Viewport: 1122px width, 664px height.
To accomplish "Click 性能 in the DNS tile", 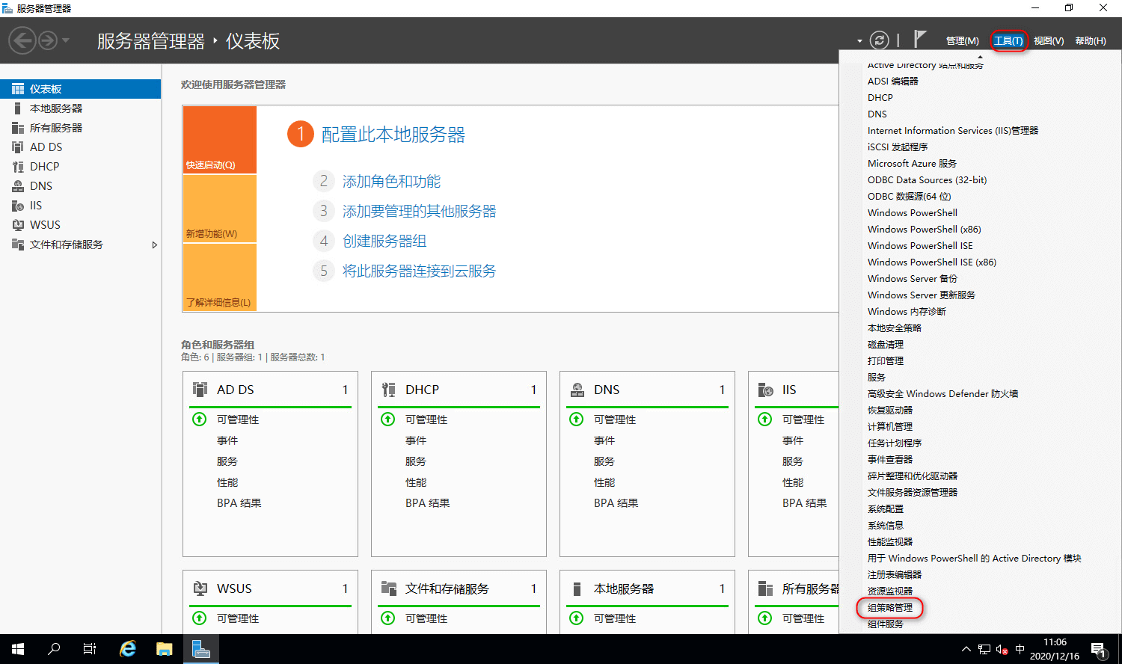I will click(604, 482).
